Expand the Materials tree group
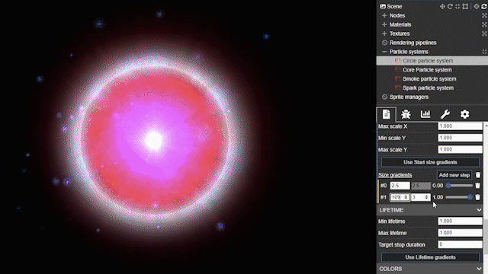This screenshot has width=488, height=274. (384, 24)
